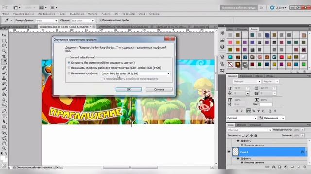Viewport: 311px width, 174px height.
Task: Switch to the Образцы panel tab
Action: point(242,29)
